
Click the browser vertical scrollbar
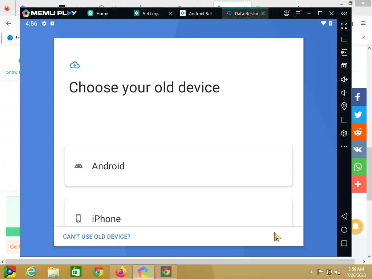pos(369,173)
